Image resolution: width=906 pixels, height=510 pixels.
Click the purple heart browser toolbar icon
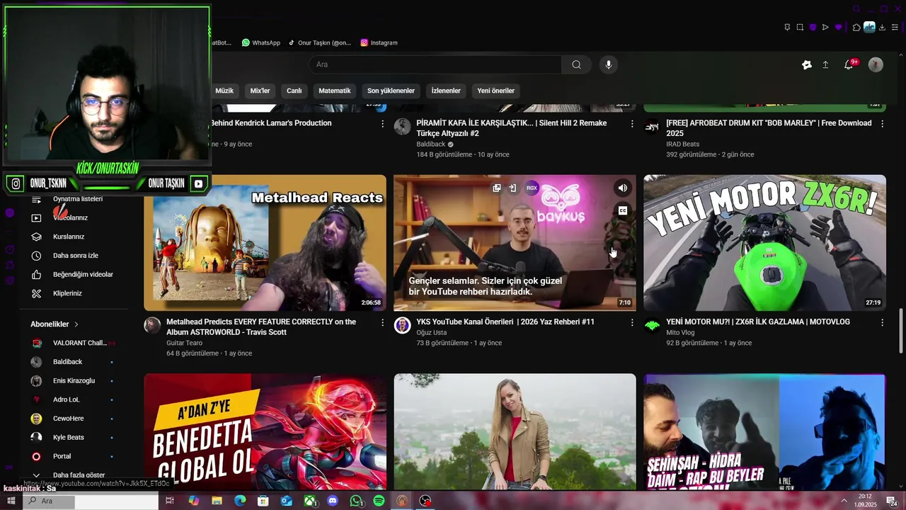[838, 27]
